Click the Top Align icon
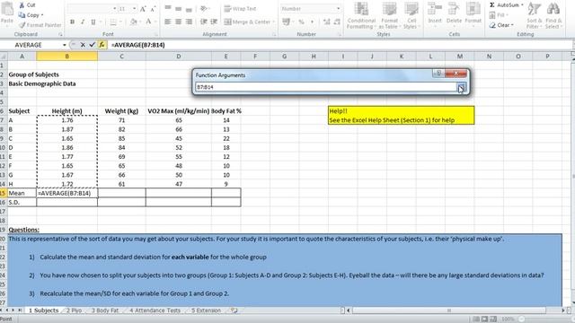 [x=168, y=8]
